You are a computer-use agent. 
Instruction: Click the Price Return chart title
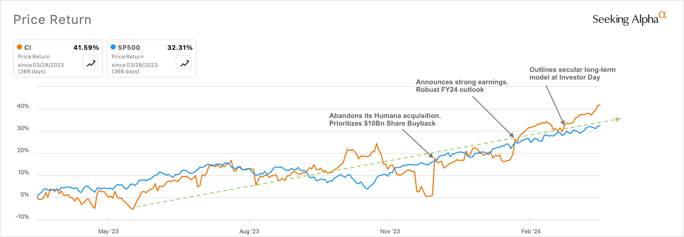[x=52, y=20]
